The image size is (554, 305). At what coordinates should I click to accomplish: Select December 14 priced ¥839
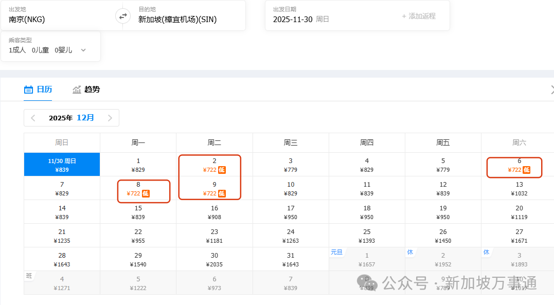pos(62,212)
